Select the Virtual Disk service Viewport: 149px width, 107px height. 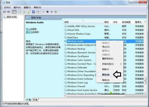pyautogui.click(x=104, y=30)
